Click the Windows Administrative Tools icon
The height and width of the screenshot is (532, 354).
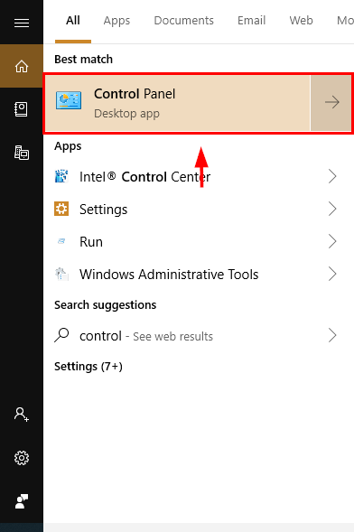(61, 274)
